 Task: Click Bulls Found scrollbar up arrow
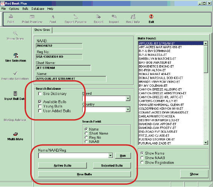coord(206,43)
